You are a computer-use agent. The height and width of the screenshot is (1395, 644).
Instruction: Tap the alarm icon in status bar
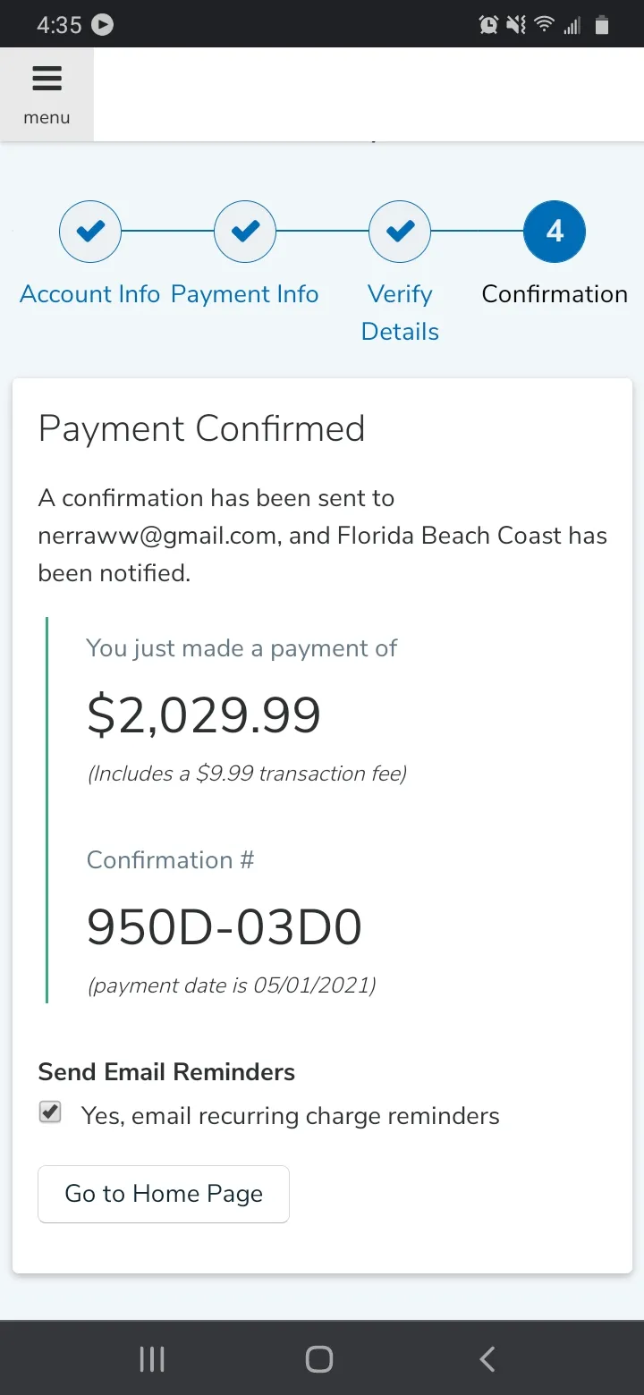pos(488,25)
